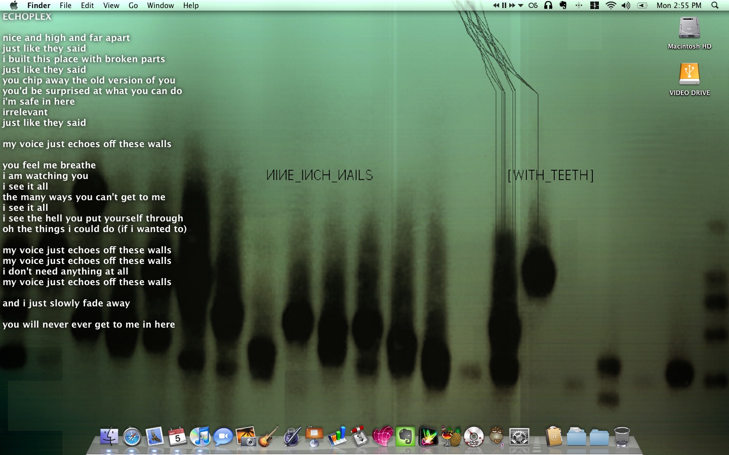Open the Help menu

pos(191,6)
